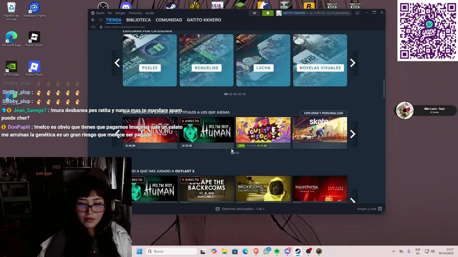Browse the LUCHA category
Screen dimensions: 458x257
pyautogui.click(x=263, y=60)
